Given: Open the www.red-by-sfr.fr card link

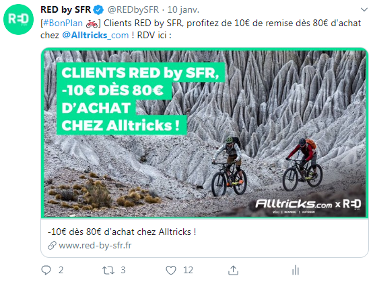Looking at the screenshot, I should point(95,245).
